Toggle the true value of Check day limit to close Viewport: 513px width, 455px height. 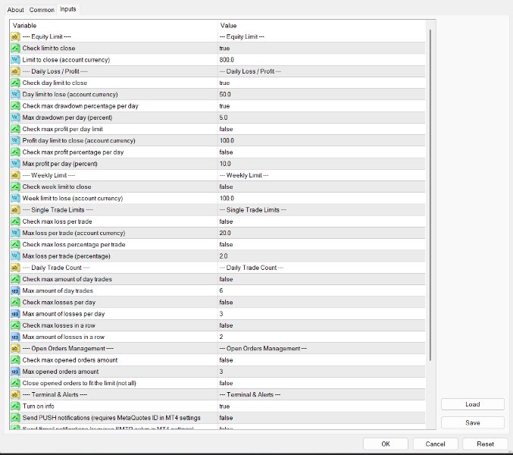224,83
